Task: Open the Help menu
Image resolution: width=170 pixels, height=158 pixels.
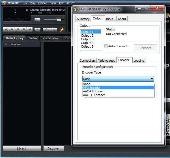Action: coord(62,3)
